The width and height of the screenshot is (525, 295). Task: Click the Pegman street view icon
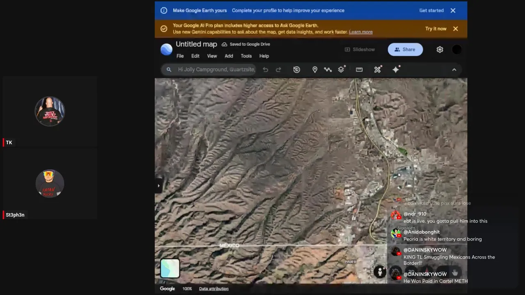[380, 272]
